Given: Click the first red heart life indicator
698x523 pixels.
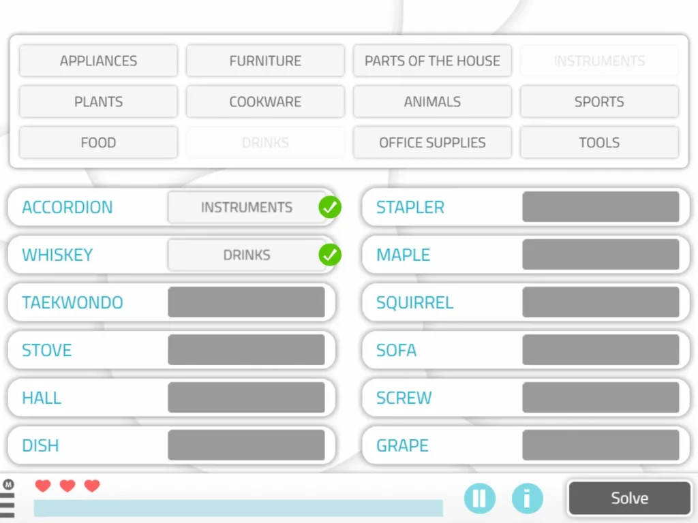Looking at the screenshot, I should 43,486.
